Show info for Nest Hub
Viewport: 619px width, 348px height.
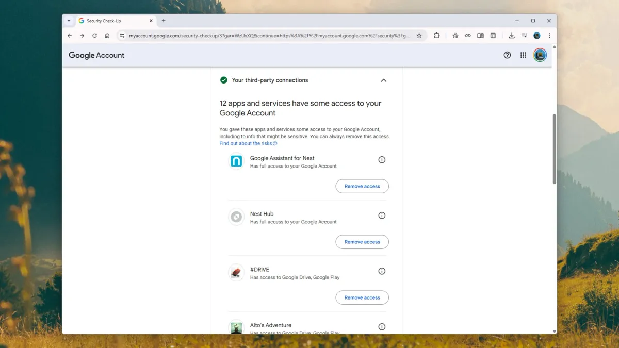coord(382,216)
